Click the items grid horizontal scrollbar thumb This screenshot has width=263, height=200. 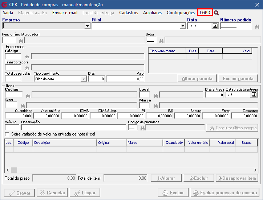click(x=14, y=170)
